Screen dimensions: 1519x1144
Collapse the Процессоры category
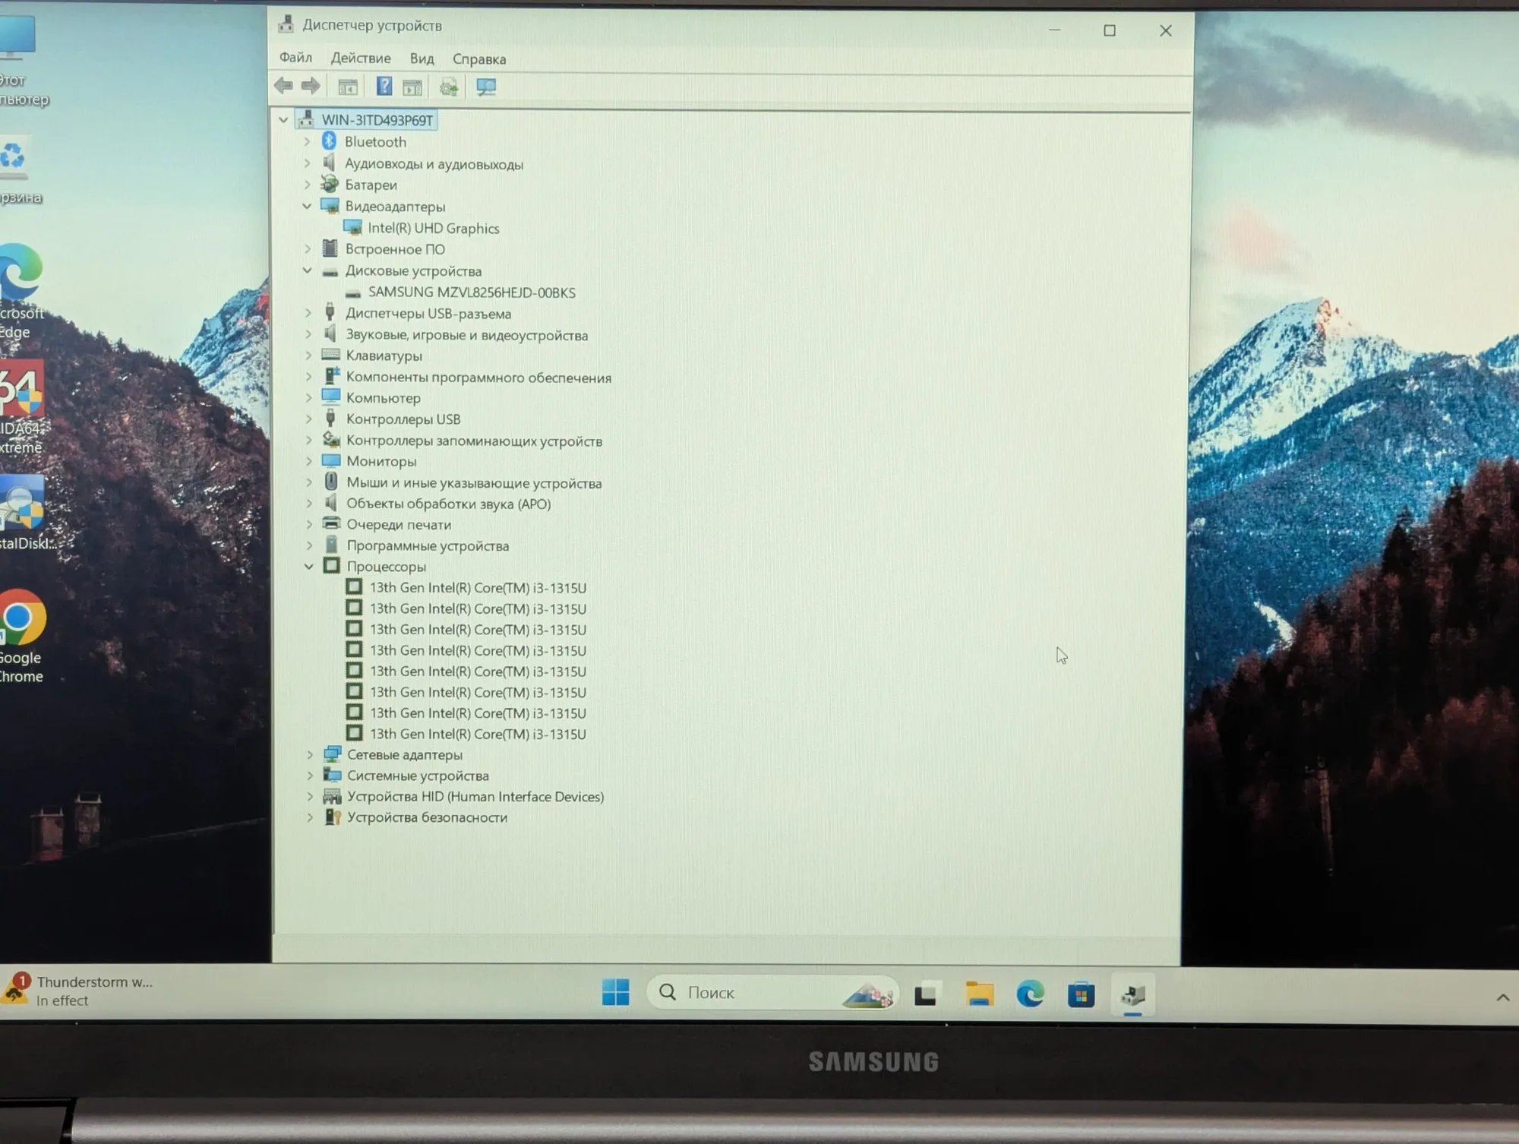click(x=309, y=566)
